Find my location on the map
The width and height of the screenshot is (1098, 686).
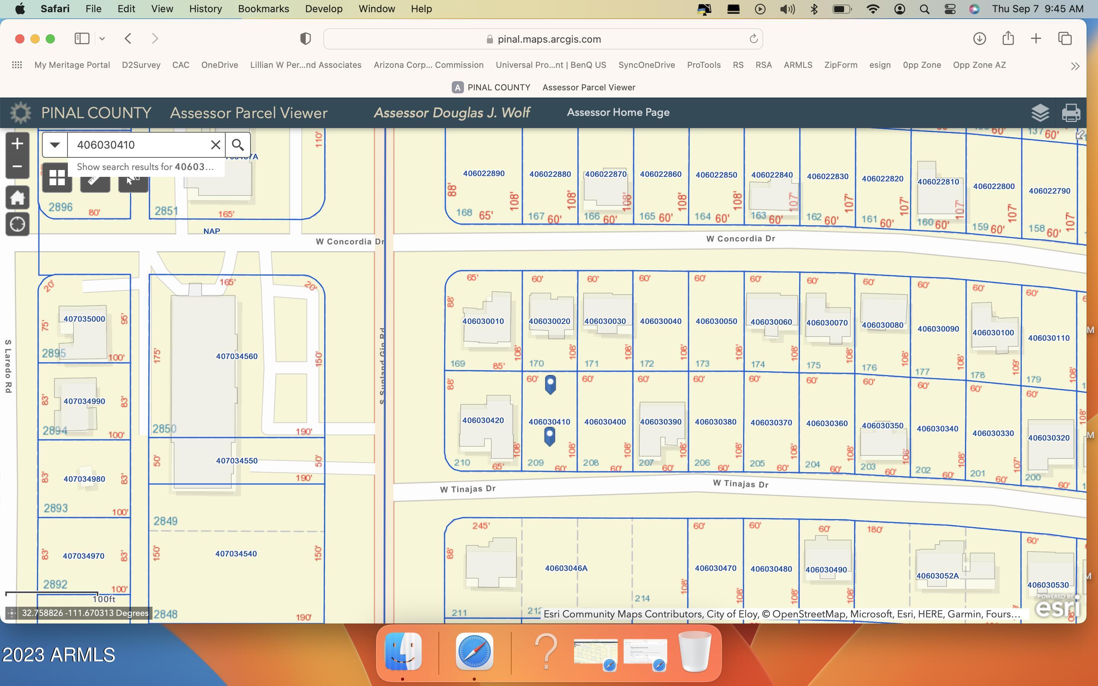(x=17, y=224)
